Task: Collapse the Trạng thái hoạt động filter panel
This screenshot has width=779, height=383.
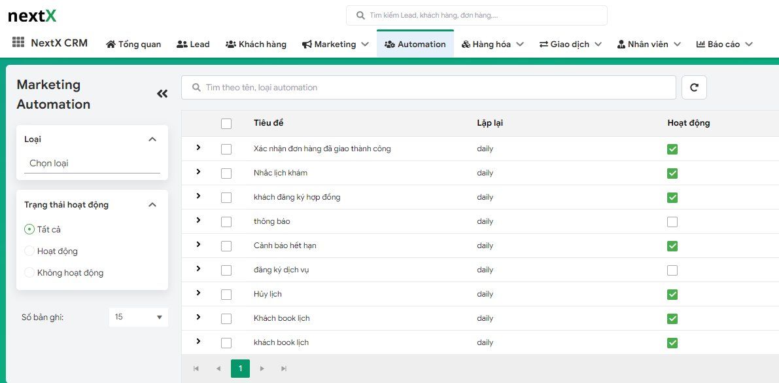Action: [152, 205]
